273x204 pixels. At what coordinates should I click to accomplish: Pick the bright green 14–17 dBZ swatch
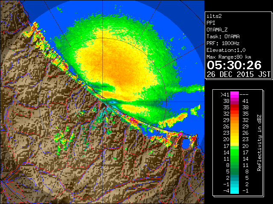235,152
